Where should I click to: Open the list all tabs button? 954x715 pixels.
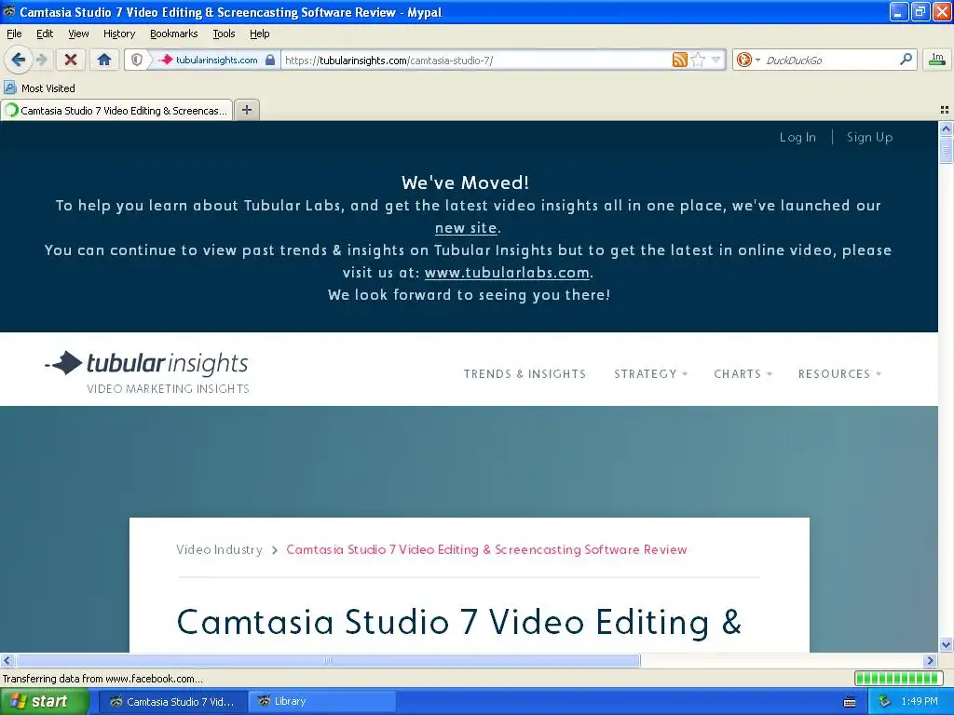(945, 110)
